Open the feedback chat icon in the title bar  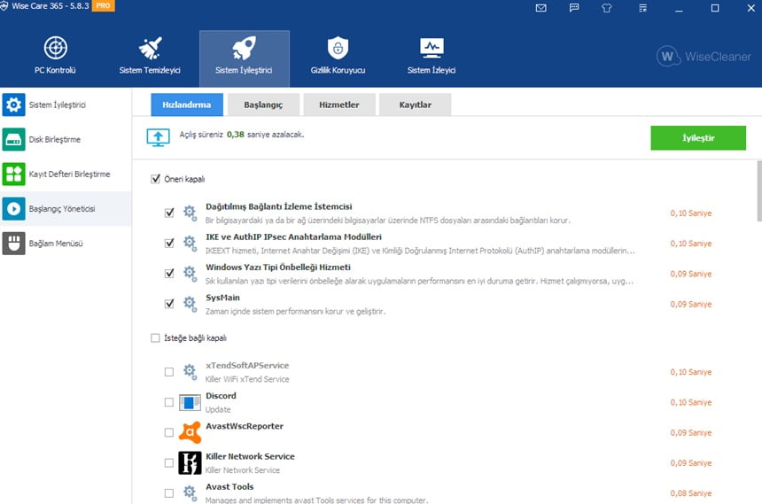click(x=574, y=8)
